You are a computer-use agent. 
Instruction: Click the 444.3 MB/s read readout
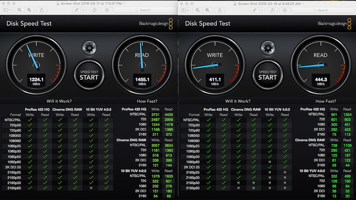coord(321,81)
